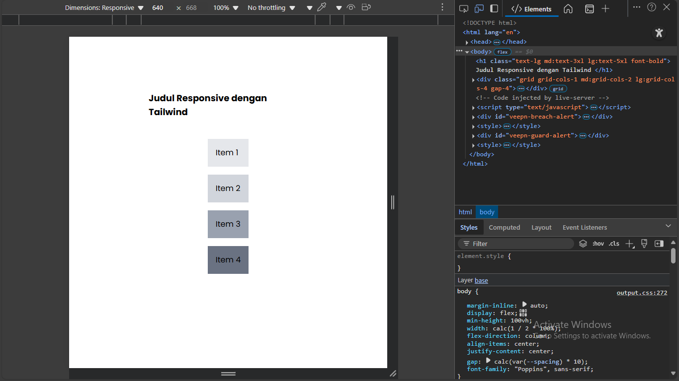Open body node actions ellipsis
Image resolution: width=679 pixels, height=381 pixels.
pyautogui.click(x=459, y=51)
